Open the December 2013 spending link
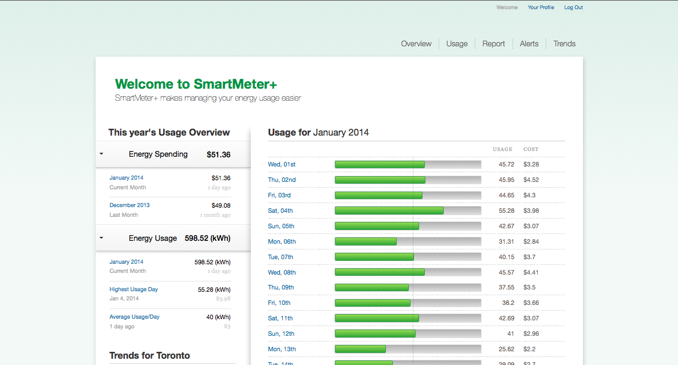Viewport: 678px width, 365px height. pyautogui.click(x=129, y=205)
